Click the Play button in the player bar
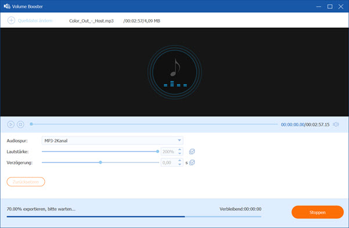Screen dimensions: 349x228 click(10, 124)
